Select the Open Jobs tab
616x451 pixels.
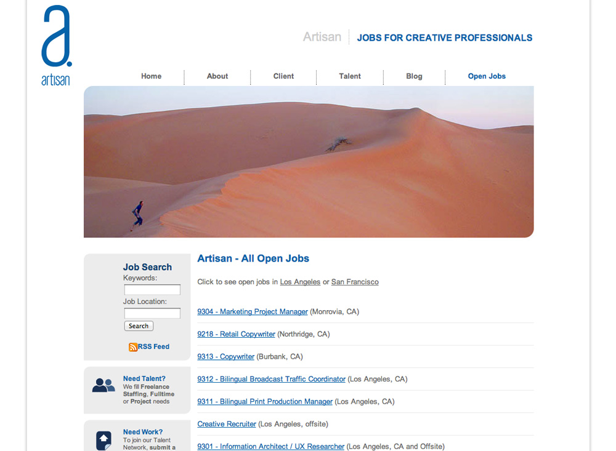[x=487, y=76]
